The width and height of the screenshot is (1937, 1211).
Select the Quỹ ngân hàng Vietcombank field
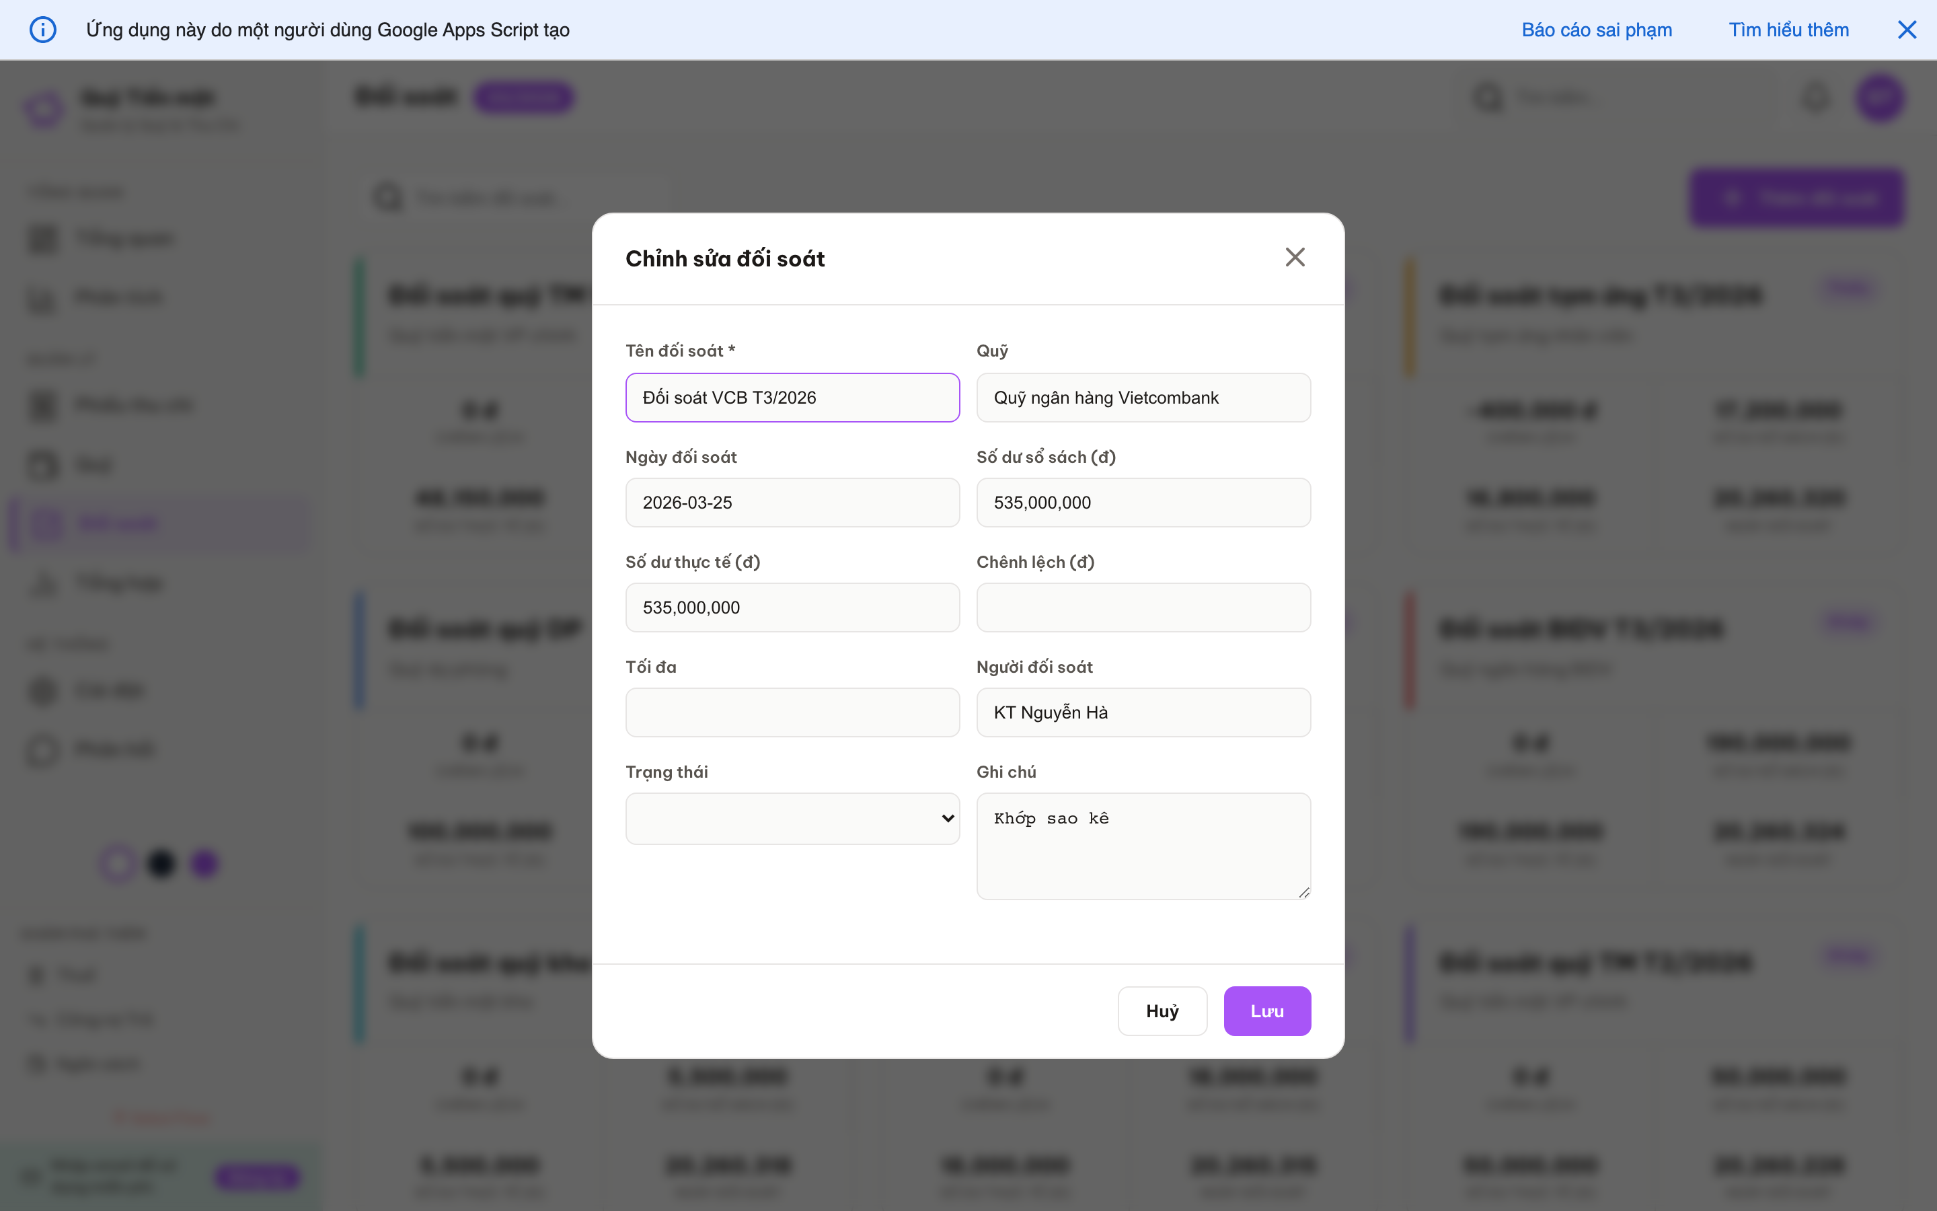pyautogui.click(x=1143, y=397)
